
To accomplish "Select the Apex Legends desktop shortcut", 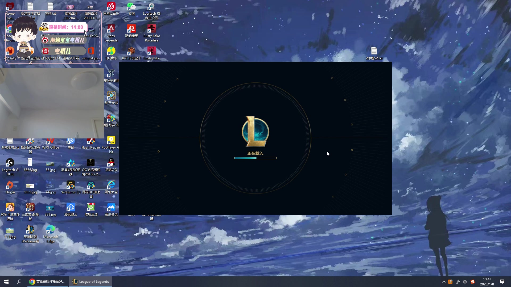I will [111, 33].
